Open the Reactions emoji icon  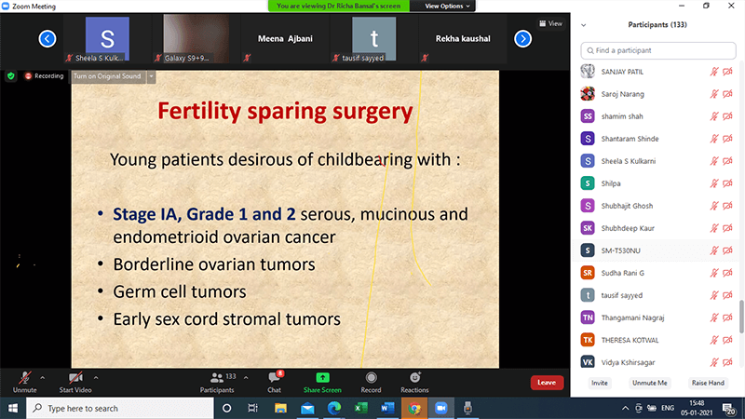(x=414, y=377)
